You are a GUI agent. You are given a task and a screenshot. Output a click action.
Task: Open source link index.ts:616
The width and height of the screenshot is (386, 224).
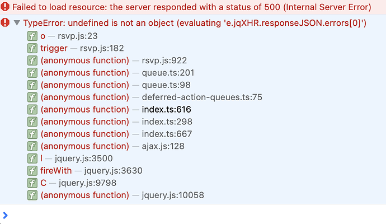[x=166, y=109]
